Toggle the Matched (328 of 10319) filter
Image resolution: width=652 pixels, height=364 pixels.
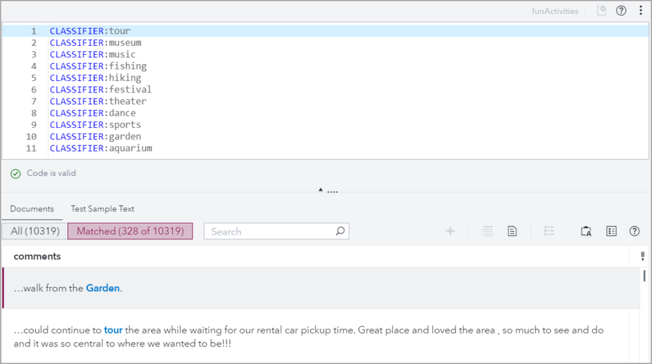tap(130, 231)
